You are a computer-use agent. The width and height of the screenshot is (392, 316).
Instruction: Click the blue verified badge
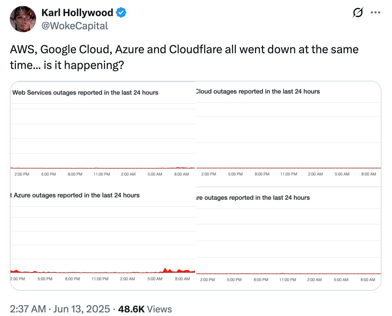(x=121, y=12)
